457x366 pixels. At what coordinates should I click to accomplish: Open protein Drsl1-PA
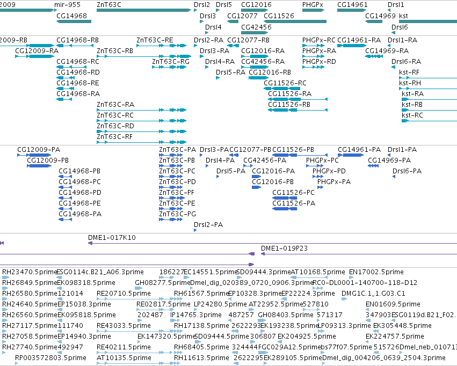pyautogui.click(x=389, y=155)
